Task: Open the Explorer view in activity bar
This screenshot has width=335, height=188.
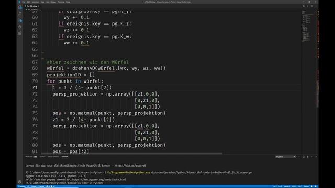Action: [x=20, y=7]
